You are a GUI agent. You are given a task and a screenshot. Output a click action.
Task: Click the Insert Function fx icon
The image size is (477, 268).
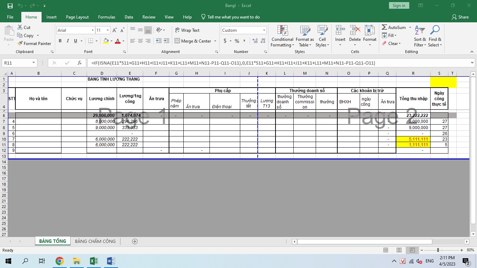point(80,63)
